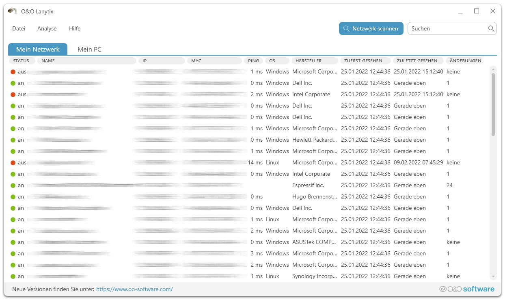Viewport: 505px width, 300px height.
Task: Click the IP column header
Action: point(162,61)
